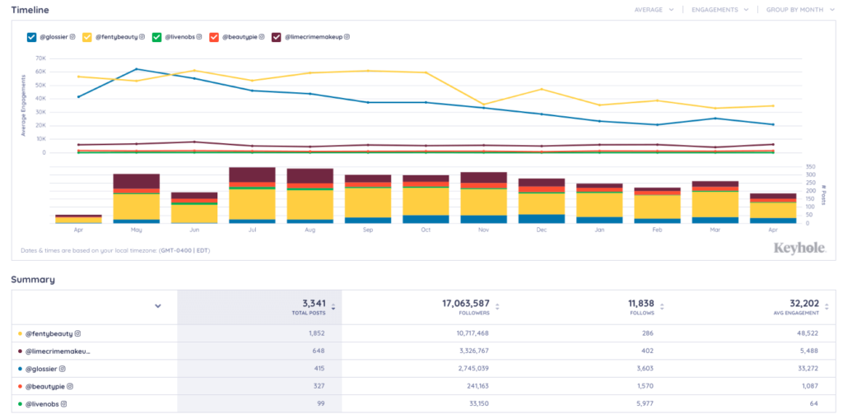The height and width of the screenshot is (419, 843).
Task: Click the green dot beside @livenobs row
Action: (x=20, y=404)
